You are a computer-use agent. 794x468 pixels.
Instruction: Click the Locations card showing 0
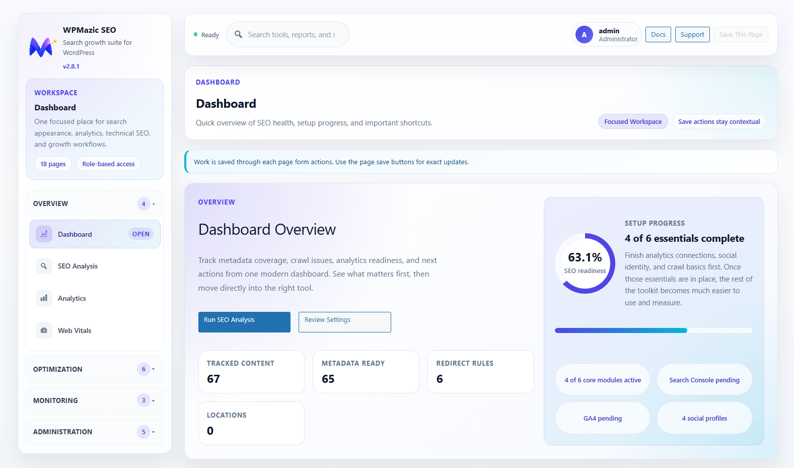tap(251, 423)
